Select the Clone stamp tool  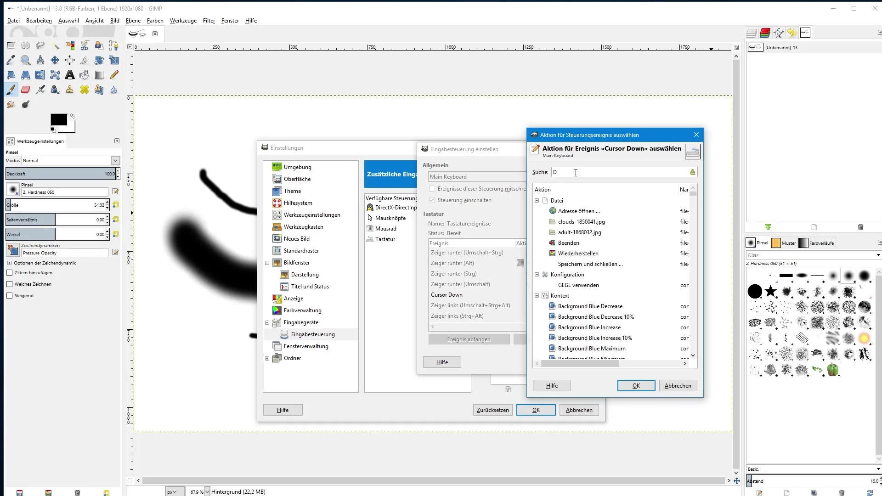(70, 90)
